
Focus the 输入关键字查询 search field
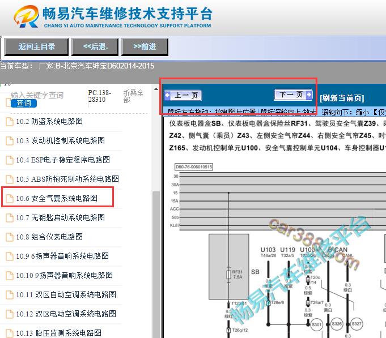37,95
